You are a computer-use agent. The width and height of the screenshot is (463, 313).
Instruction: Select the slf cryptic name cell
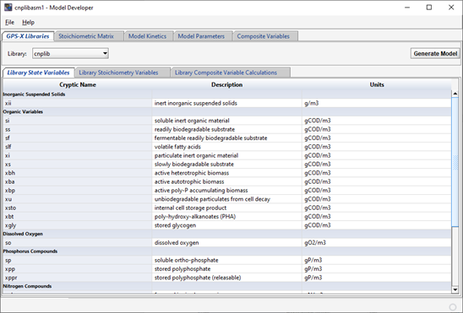[x=78, y=147]
